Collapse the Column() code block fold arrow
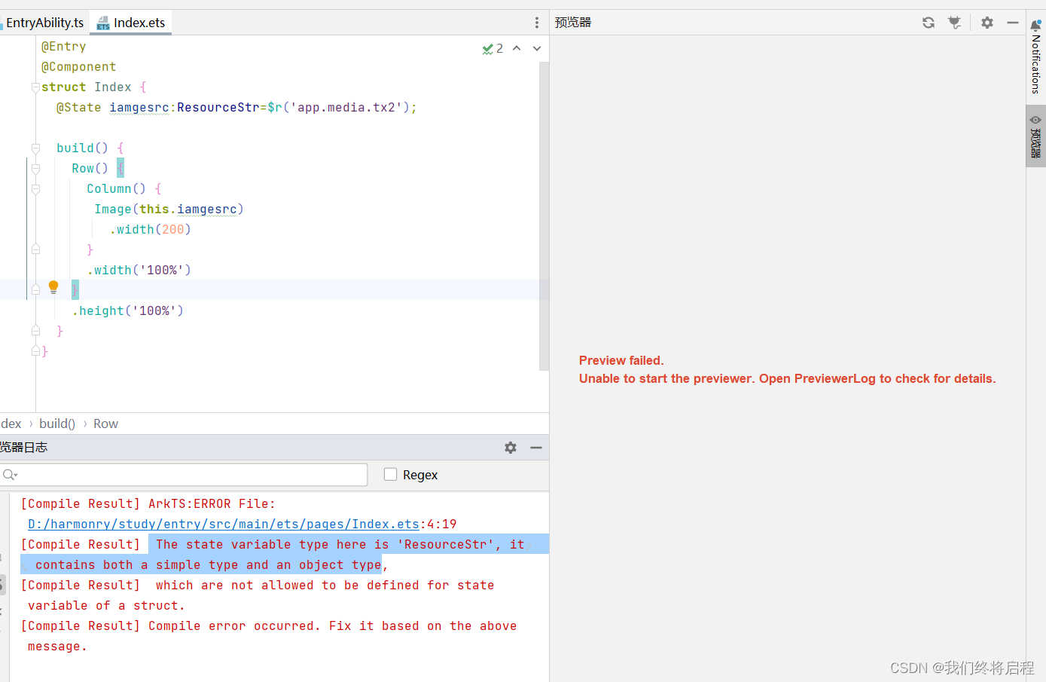Viewport: 1046px width, 682px height. pos(35,188)
